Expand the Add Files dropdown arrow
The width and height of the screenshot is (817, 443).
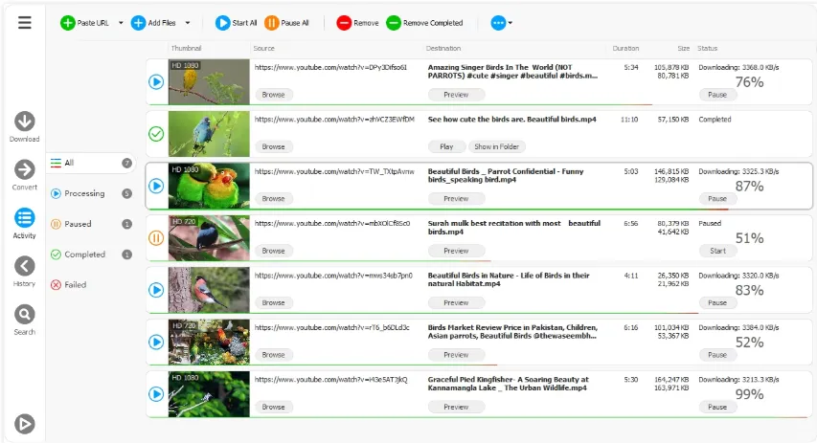pyautogui.click(x=188, y=23)
